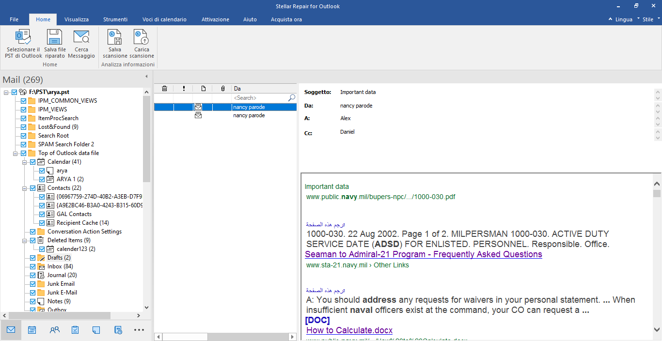Click the Da column header
Viewport: 662px width, 341px height.
pyautogui.click(x=264, y=89)
